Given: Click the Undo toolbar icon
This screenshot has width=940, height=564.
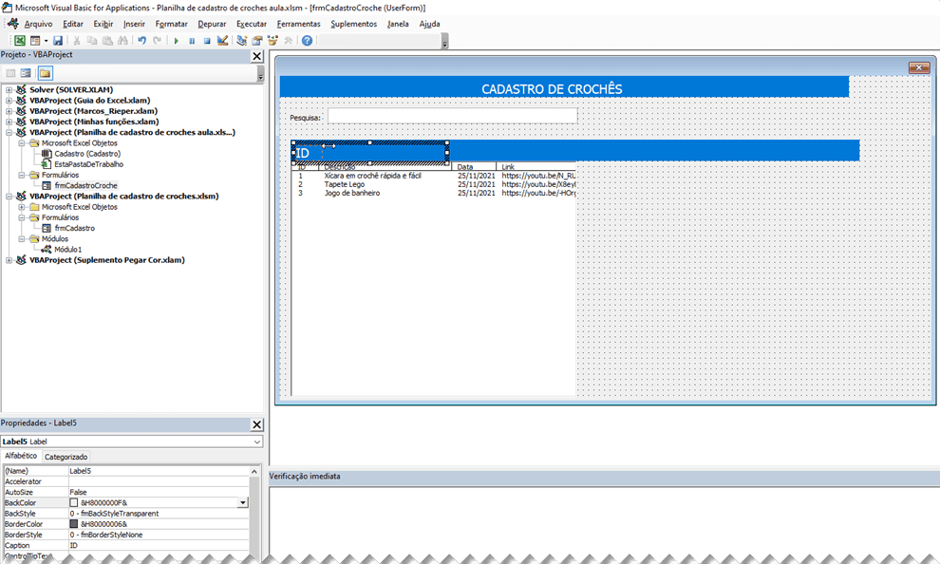Looking at the screenshot, I should 141,40.
